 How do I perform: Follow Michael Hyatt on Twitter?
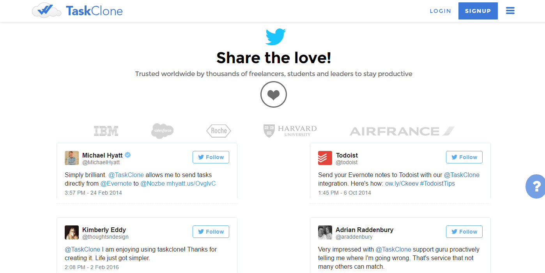coord(211,157)
